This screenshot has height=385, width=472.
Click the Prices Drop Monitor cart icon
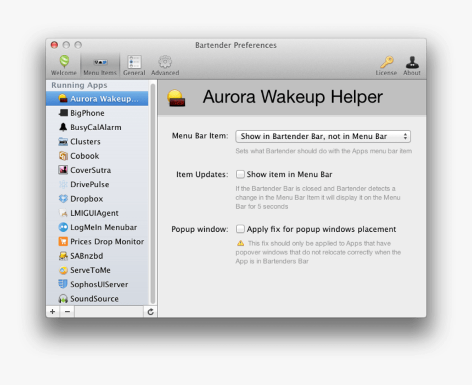[x=63, y=241]
